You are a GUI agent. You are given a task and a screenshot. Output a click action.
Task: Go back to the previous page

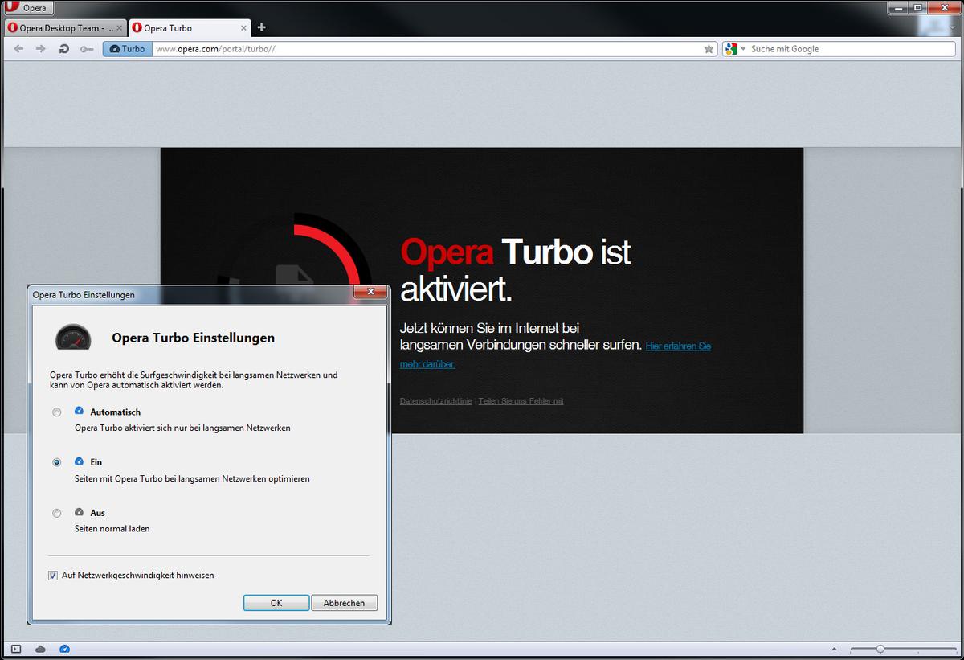pyautogui.click(x=18, y=49)
